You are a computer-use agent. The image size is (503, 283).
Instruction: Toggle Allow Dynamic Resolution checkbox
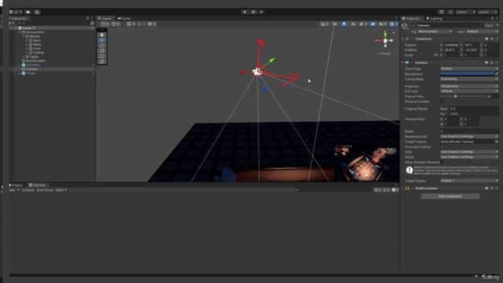442,163
